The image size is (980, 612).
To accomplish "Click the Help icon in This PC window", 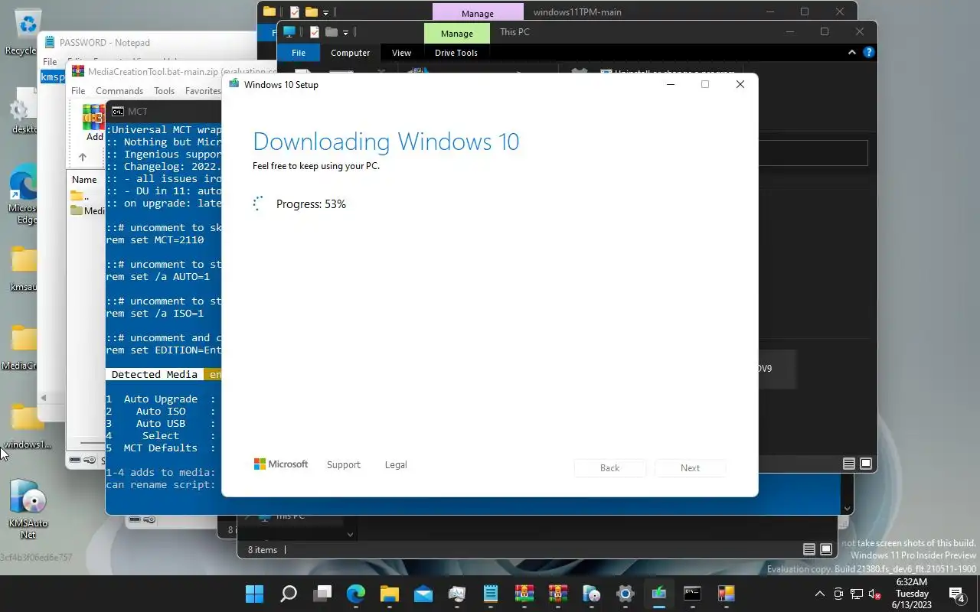I will click(x=868, y=53).
